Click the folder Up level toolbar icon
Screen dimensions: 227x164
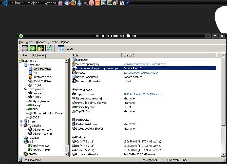click(x=40, y=48)
